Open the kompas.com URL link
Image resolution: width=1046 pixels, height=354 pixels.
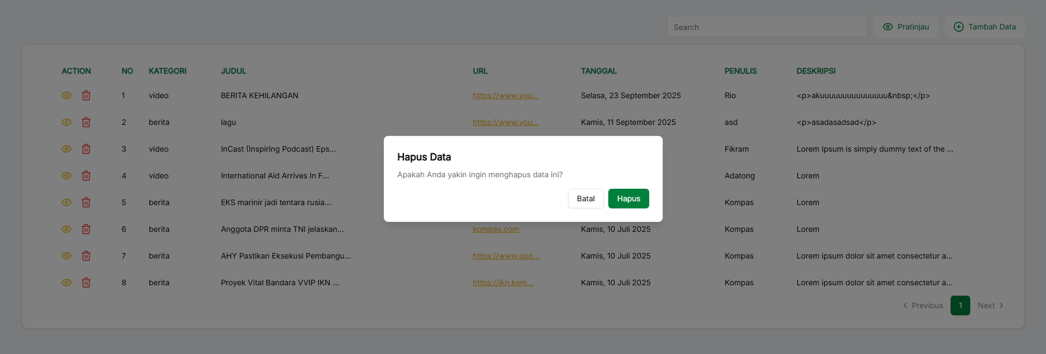pos(495,229)
